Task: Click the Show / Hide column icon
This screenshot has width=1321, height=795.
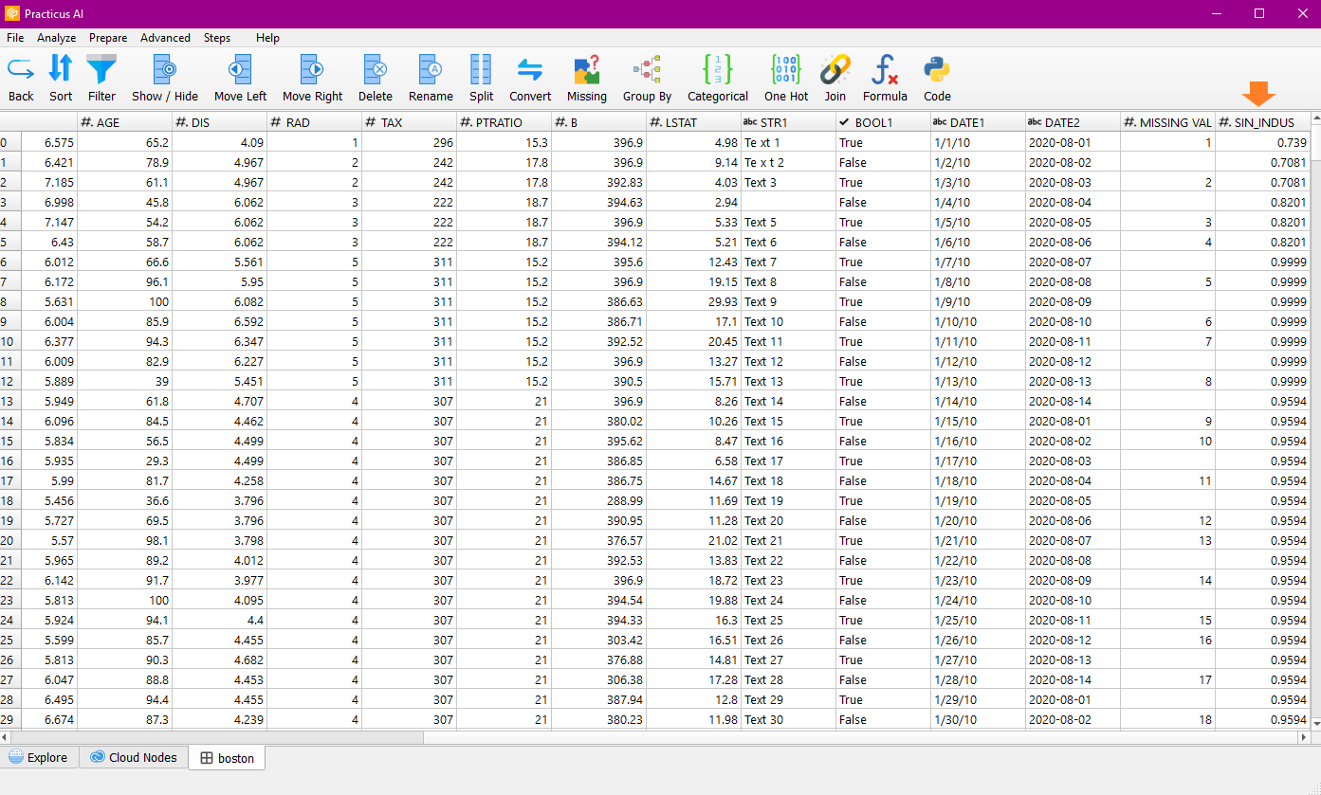Action: [165, 70]
